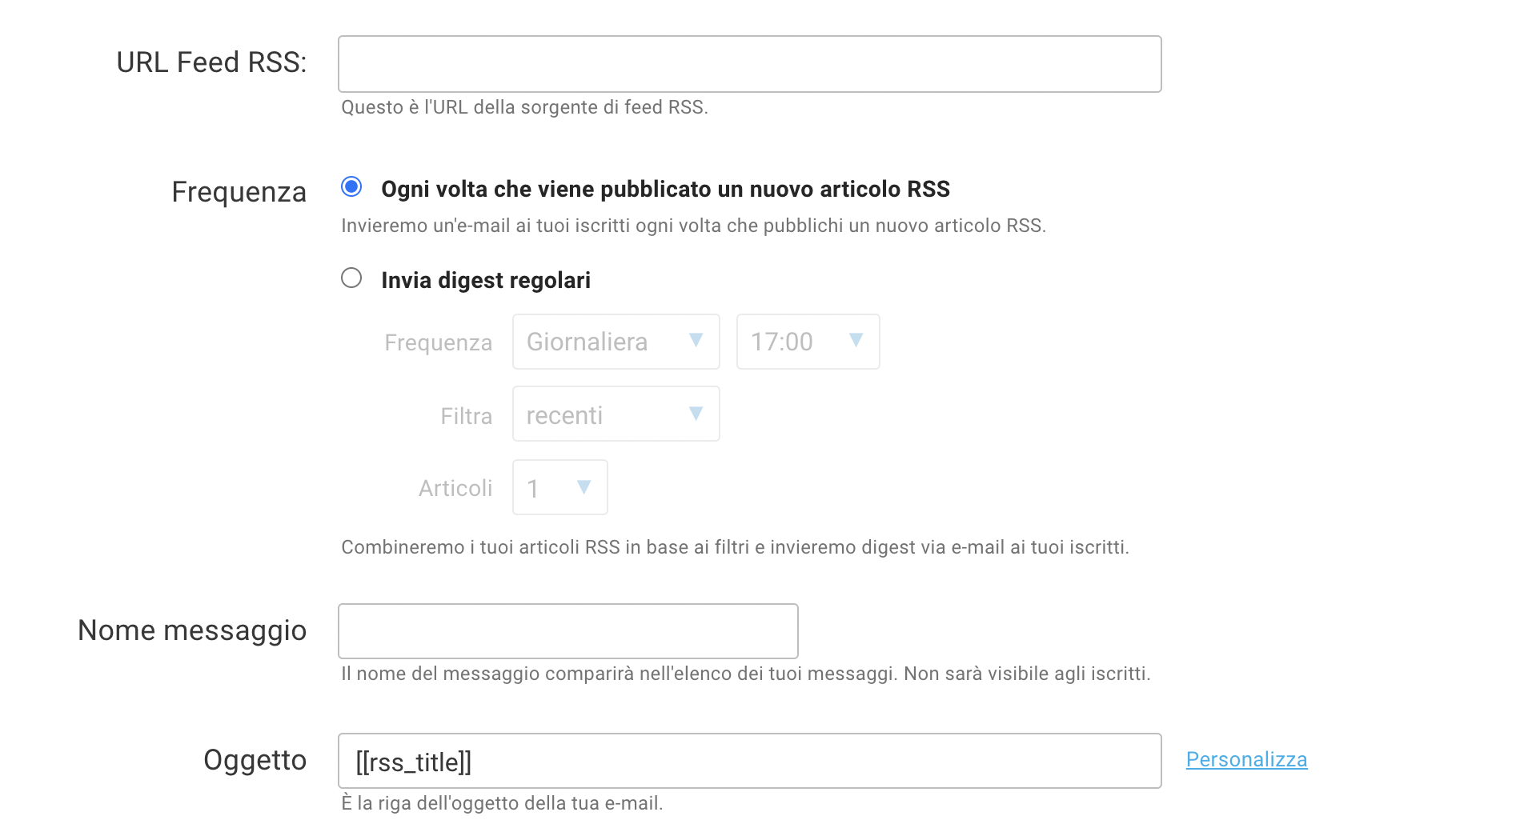Viewport: 1532px width, 832px height.
Task: Open the Articoli count dropdown
Action: click(x=559, y=487)
